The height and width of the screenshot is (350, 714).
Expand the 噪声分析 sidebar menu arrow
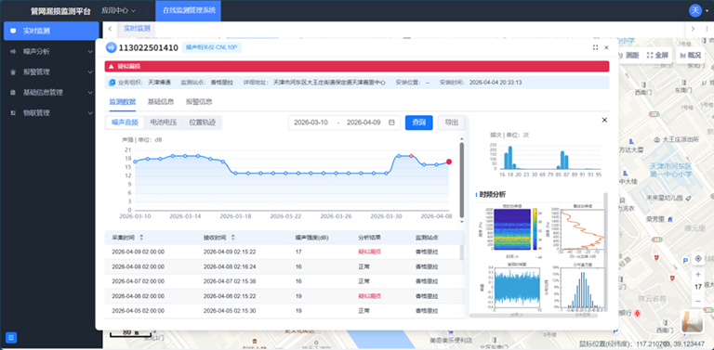tap(90, 52)
